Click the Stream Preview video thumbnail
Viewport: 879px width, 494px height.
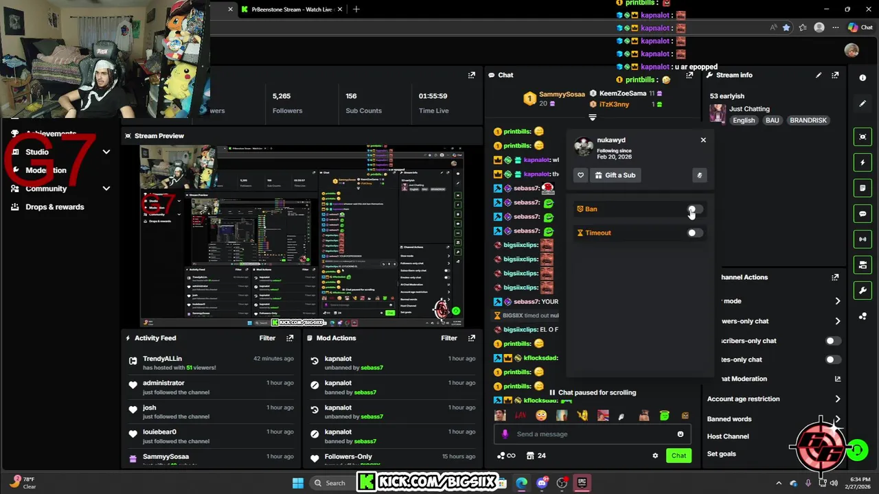click(x=301, y=235)
